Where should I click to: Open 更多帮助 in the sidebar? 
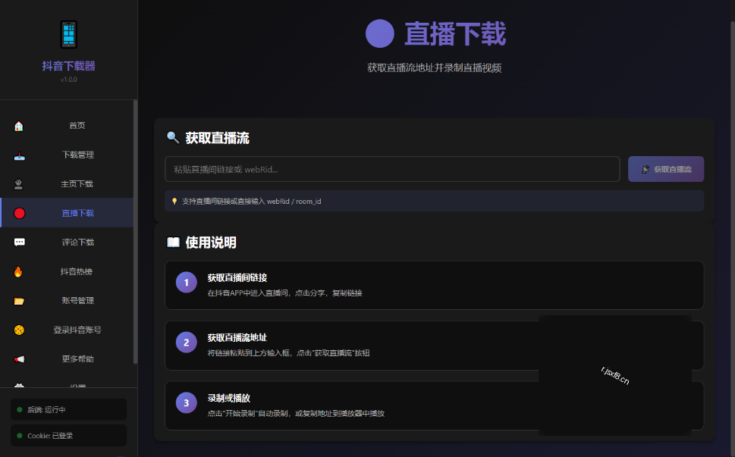(67, 358)
